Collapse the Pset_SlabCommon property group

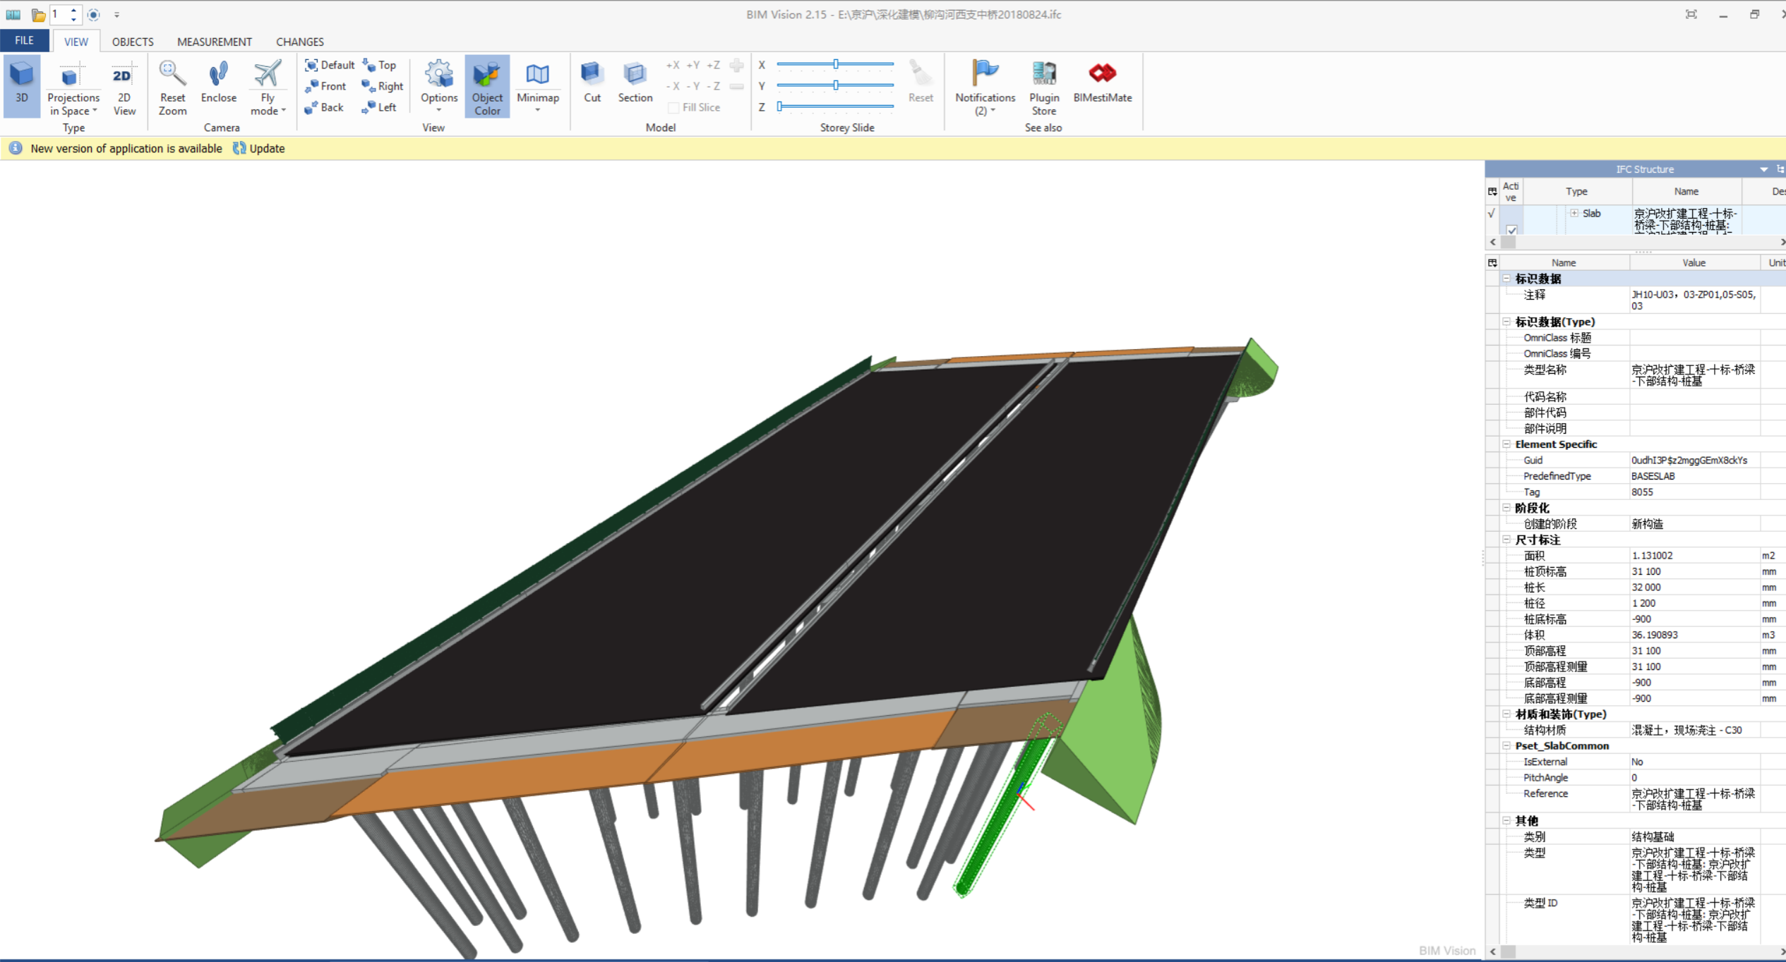(x=1506, y=745)
